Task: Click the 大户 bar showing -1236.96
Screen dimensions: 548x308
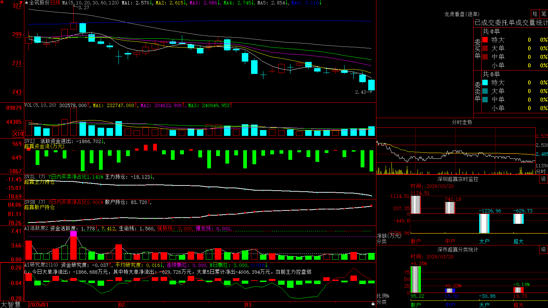Action: 484,223
